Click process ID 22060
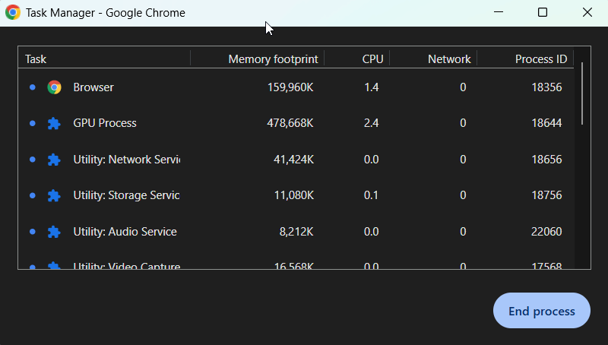Image resolution: width=608 pixels, height=345 pixels. (x=546, y=232)
